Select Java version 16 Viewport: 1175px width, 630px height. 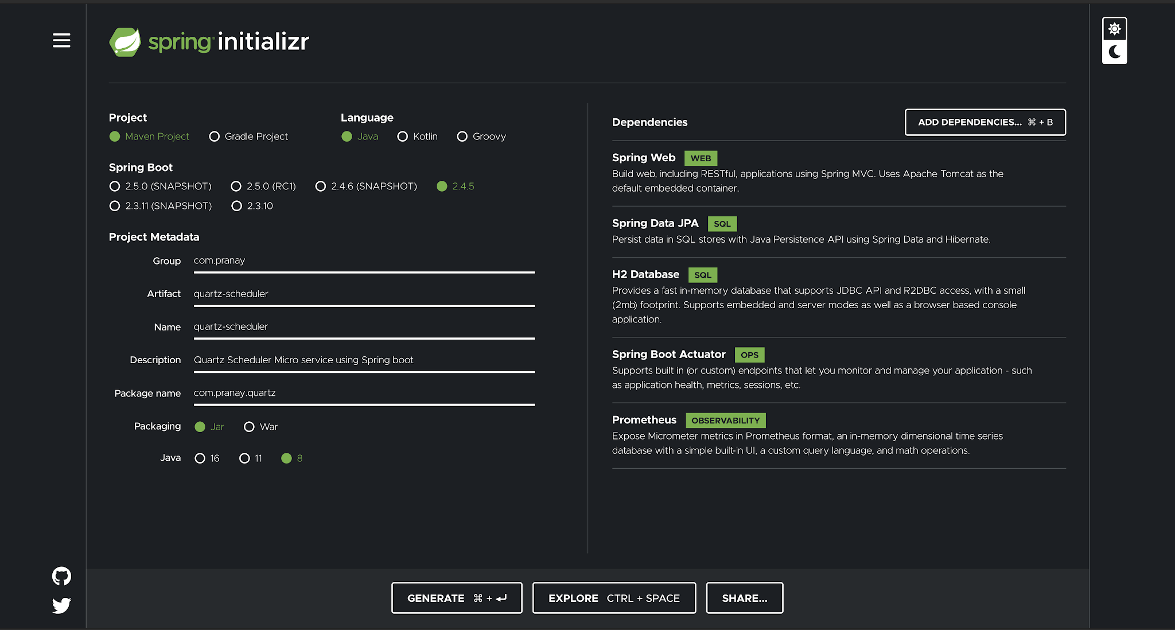[200, 458]
